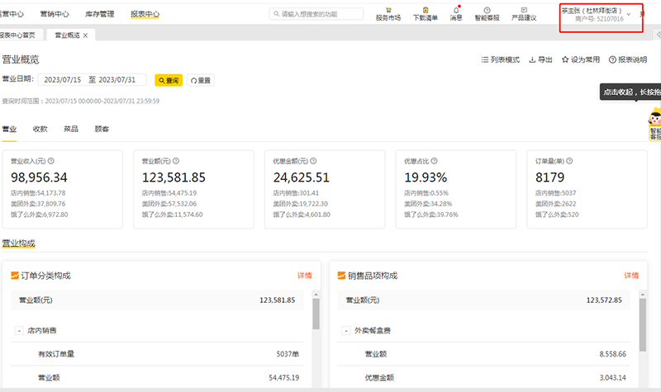Click the 销售品项构成 panel scrollbar
This screenshot has width=661, height=392.
(x=643, y=324)
